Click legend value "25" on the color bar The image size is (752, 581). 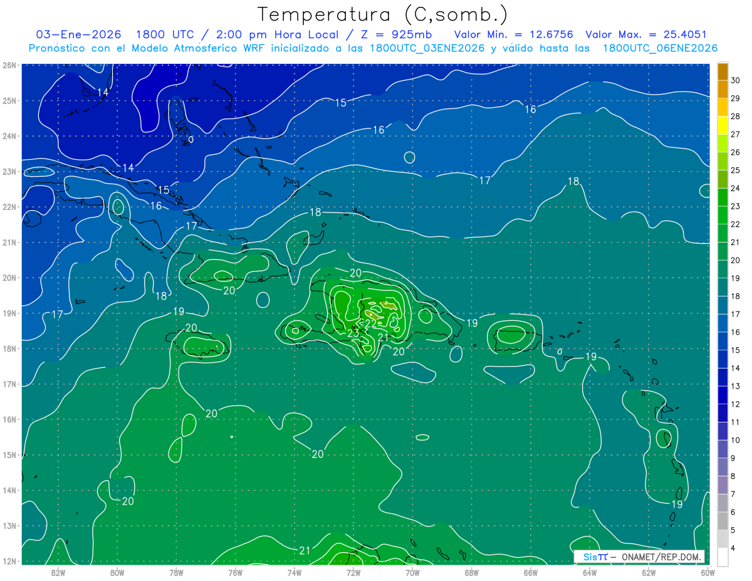pyautogui.click(x=735, y=170)
